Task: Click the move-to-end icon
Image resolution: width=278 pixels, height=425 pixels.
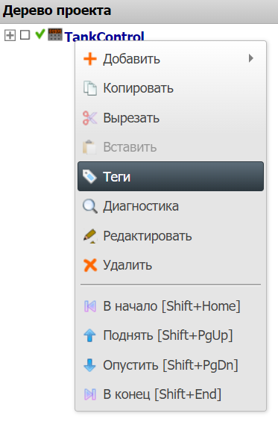Action: (90, 394)
